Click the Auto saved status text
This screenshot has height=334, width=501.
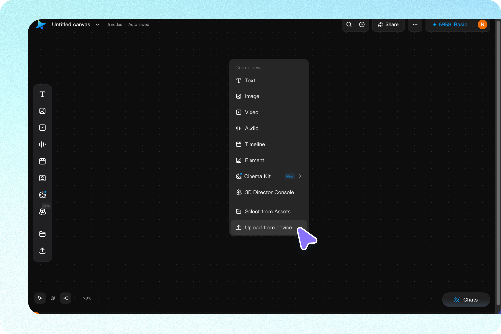click(139, 24)
